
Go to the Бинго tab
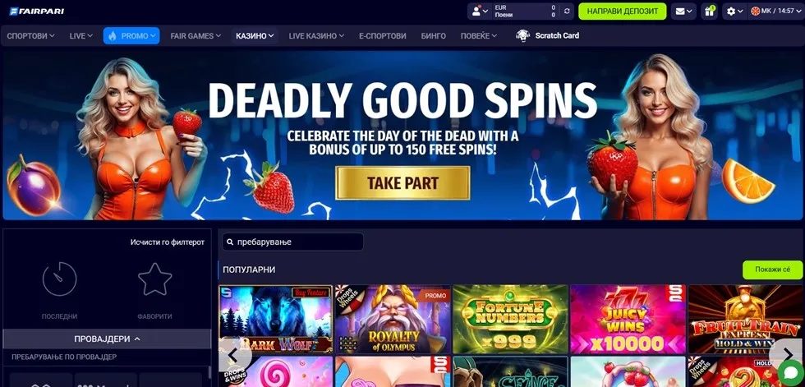434,36
